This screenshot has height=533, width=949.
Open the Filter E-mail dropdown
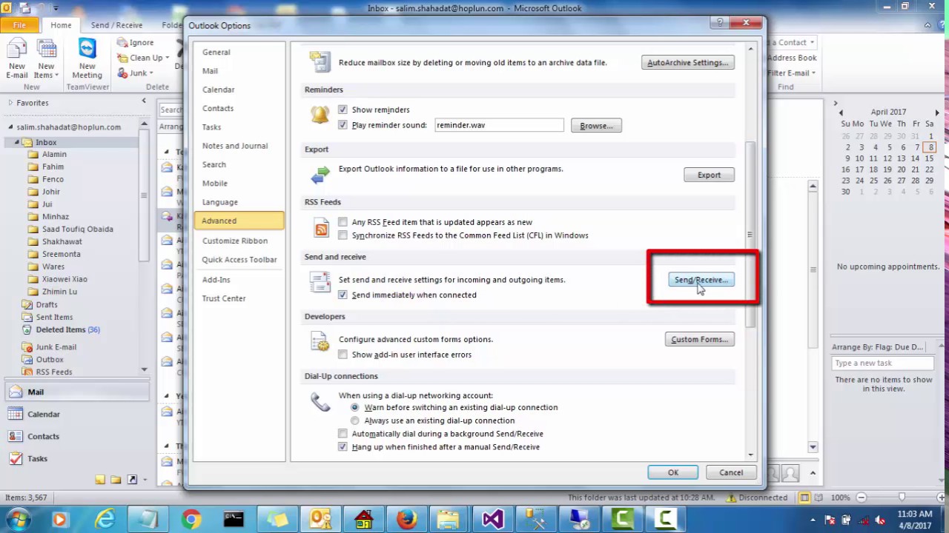[813, 73]
